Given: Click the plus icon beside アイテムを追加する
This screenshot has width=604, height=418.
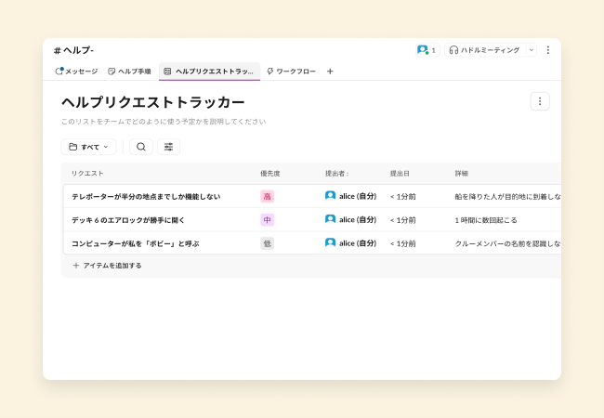Looking at the screenshot, I should (76, 266).
